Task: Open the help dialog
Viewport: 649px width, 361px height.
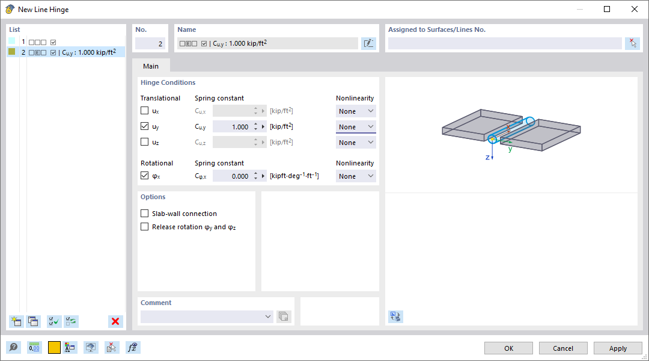Action: pos(13,347)
